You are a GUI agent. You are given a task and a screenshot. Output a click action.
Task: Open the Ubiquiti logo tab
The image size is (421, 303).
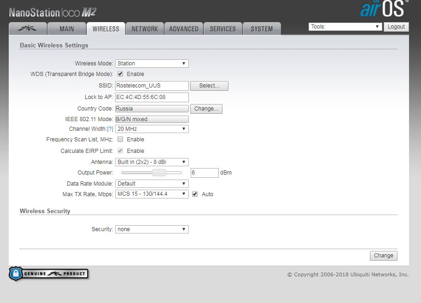28,29
